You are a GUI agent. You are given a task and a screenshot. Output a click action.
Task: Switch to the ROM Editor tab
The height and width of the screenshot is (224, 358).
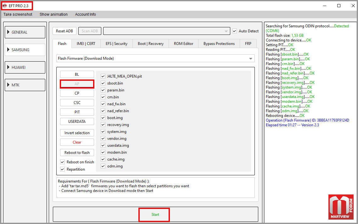184,44
